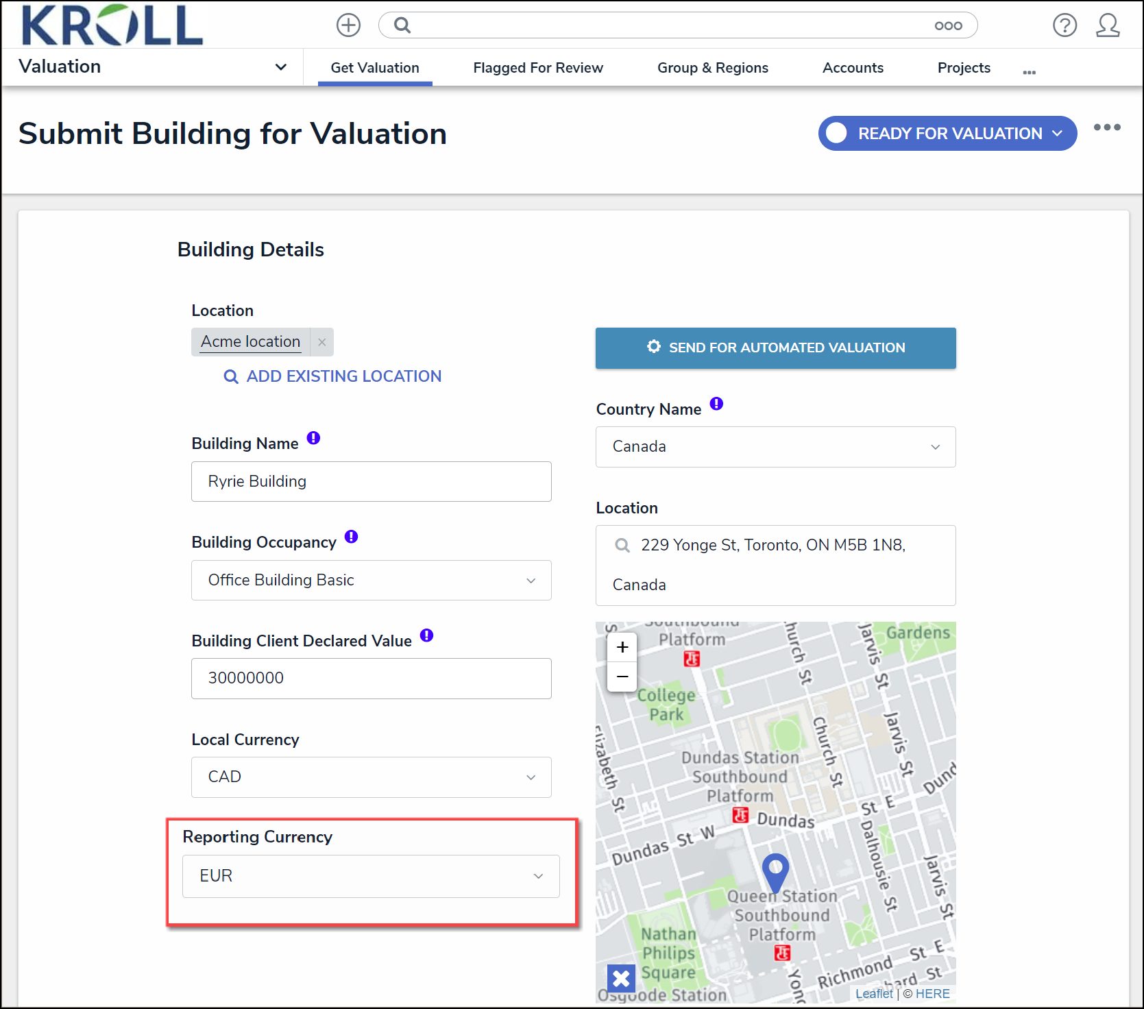
Task: Click the Building Name info icon
Action: pos(313,438)
